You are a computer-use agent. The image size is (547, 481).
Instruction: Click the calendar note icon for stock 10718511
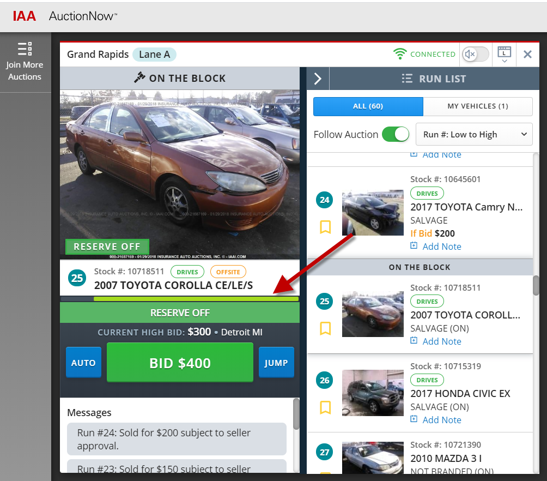pos(414,340)
